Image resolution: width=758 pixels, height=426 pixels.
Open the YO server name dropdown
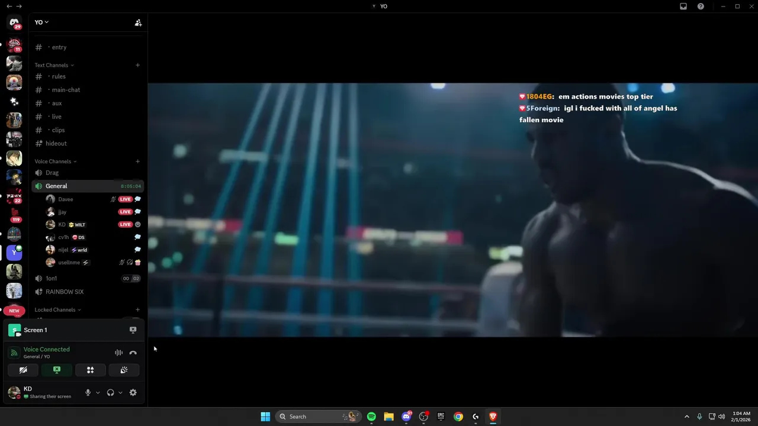tap(41, 22)
